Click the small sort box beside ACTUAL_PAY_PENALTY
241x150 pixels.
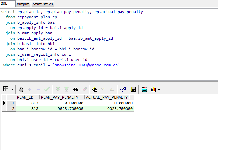tap(132, 97)
